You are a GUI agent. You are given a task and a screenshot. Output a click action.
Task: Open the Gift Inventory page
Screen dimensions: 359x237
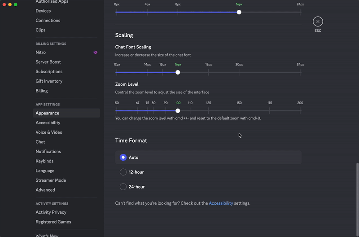click(49, 81)
